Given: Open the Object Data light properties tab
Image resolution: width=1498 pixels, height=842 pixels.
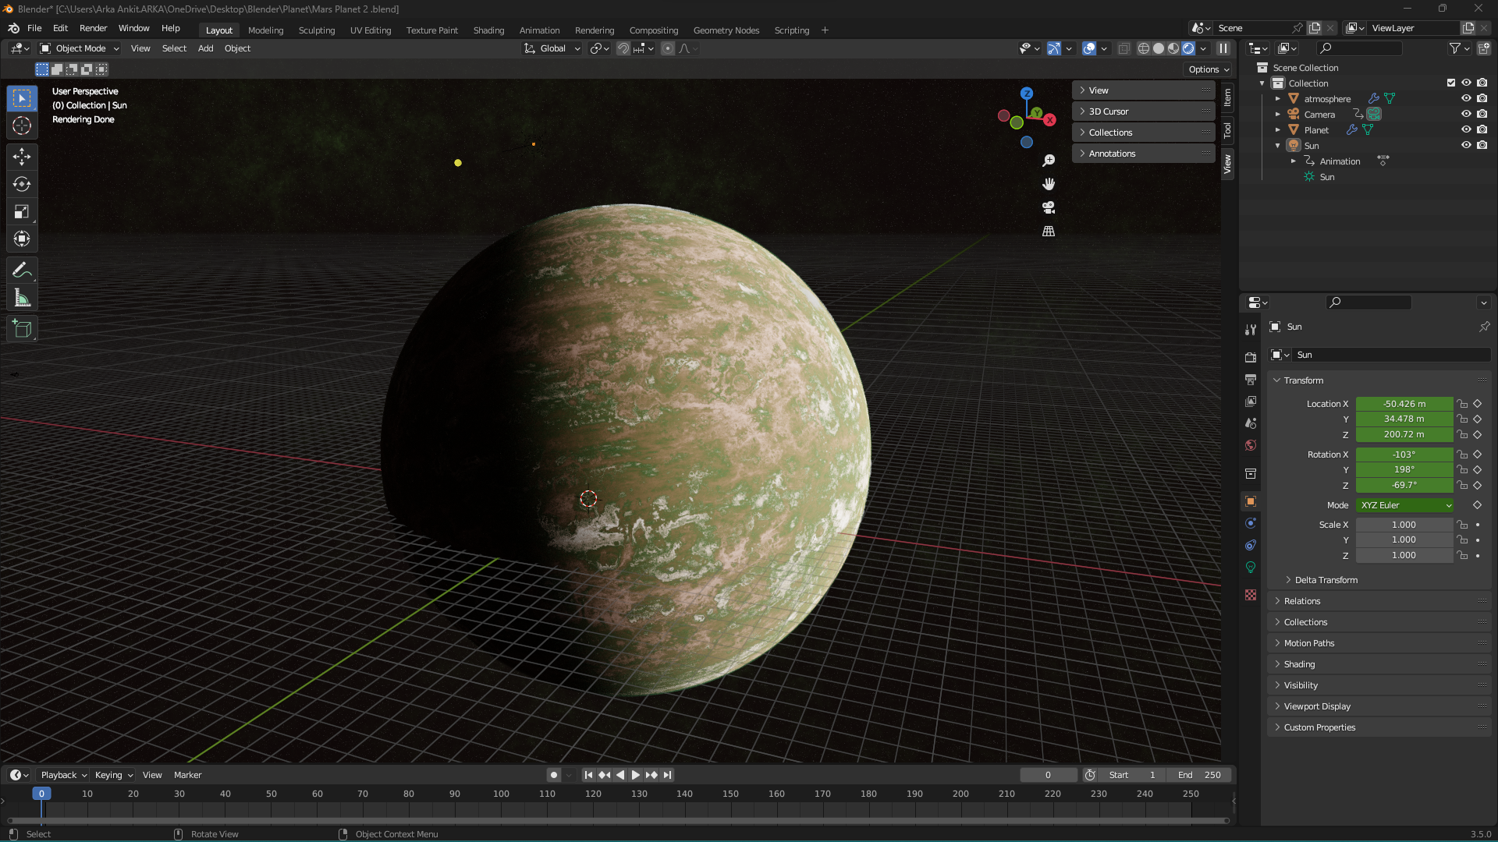Looking at the screenshot, I should [1251, 567].
